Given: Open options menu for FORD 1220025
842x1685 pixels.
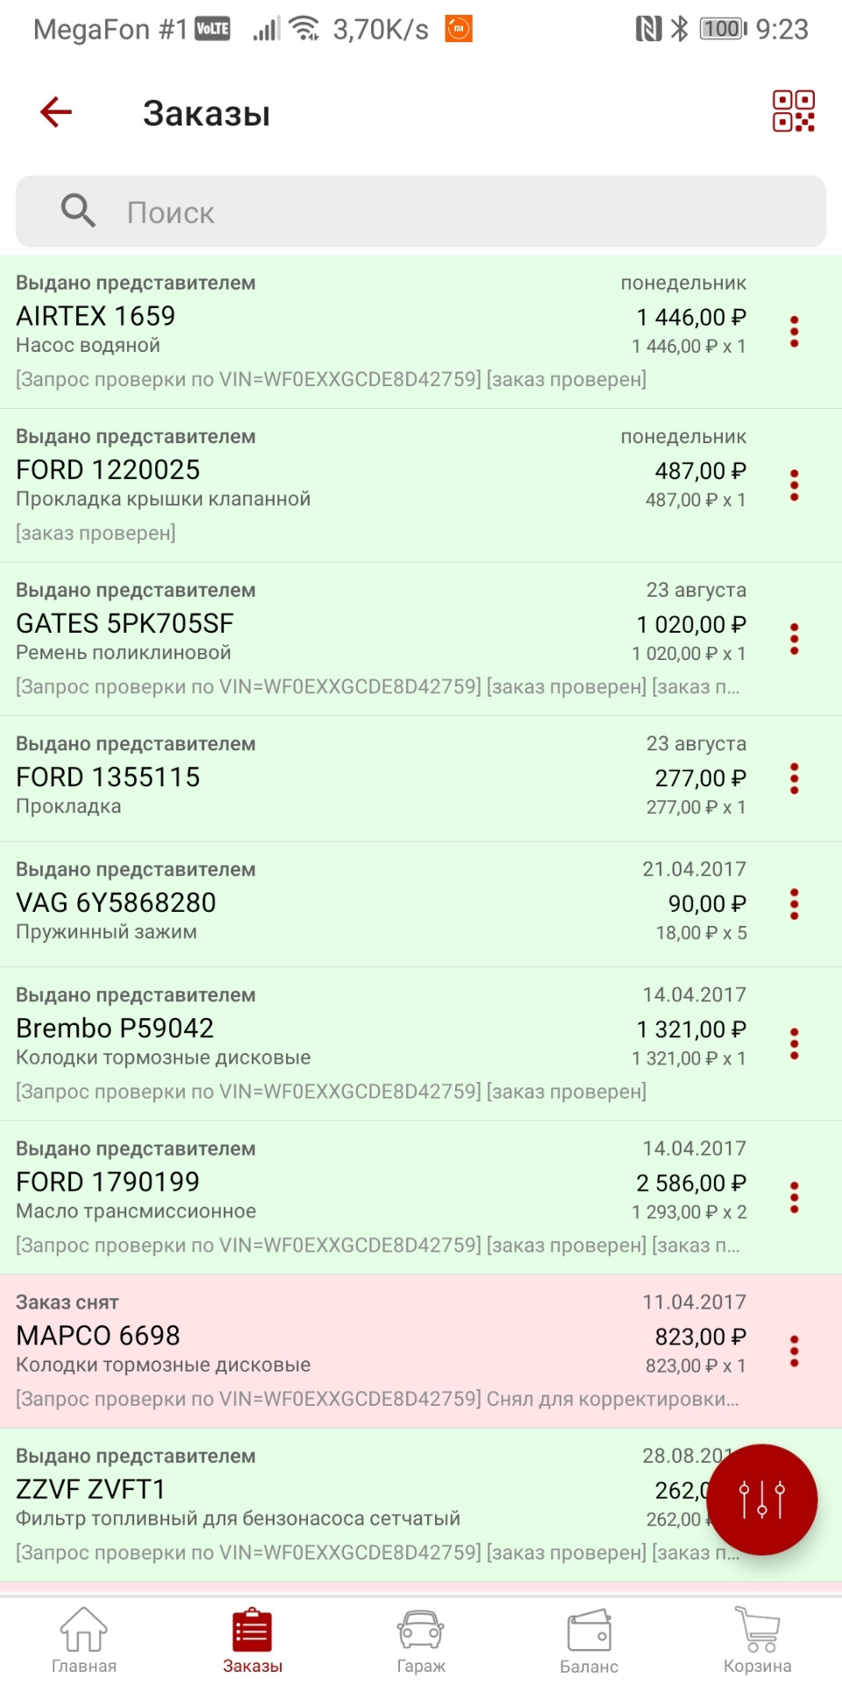Looking at the screenshot, I should coord(794,485).
